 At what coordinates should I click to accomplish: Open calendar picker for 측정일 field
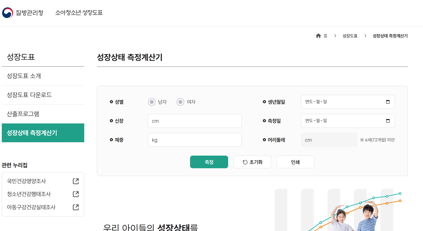(x=387, y=121)
